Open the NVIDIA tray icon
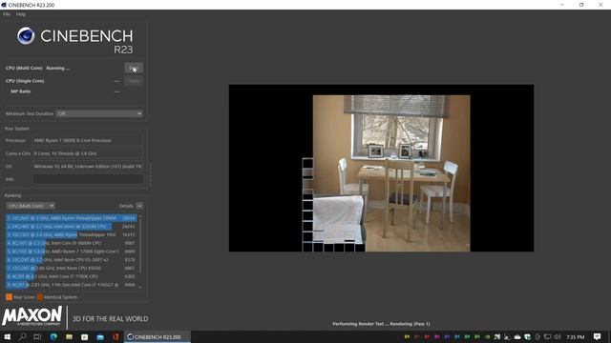611x343 pixels. (487, 336)
